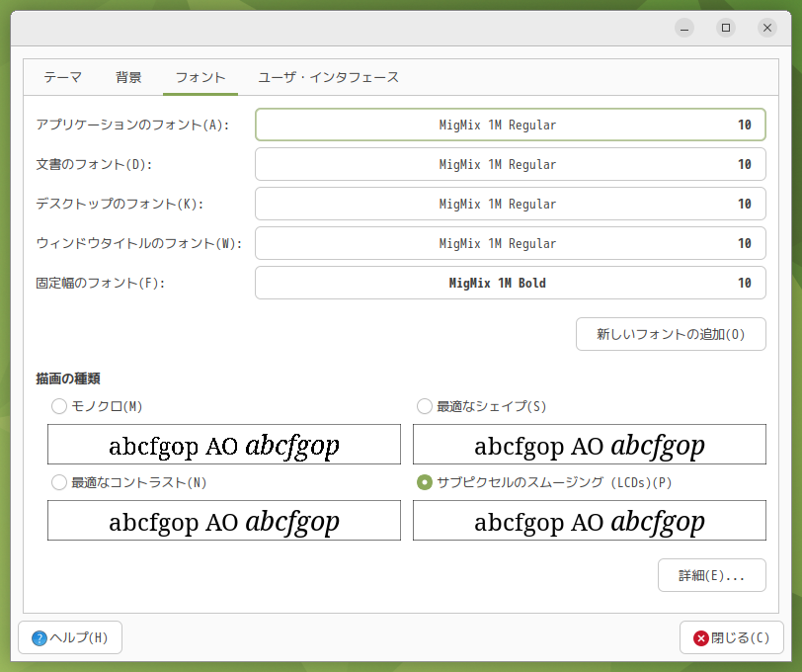Open the 詳細(E)... rendering details dialog
The width and height of the screenshot is (802, 672).
click(711, 575)
